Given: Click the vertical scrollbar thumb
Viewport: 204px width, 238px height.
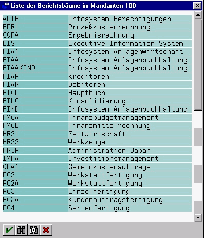Looking at the screenshot, I should point(198,65).
